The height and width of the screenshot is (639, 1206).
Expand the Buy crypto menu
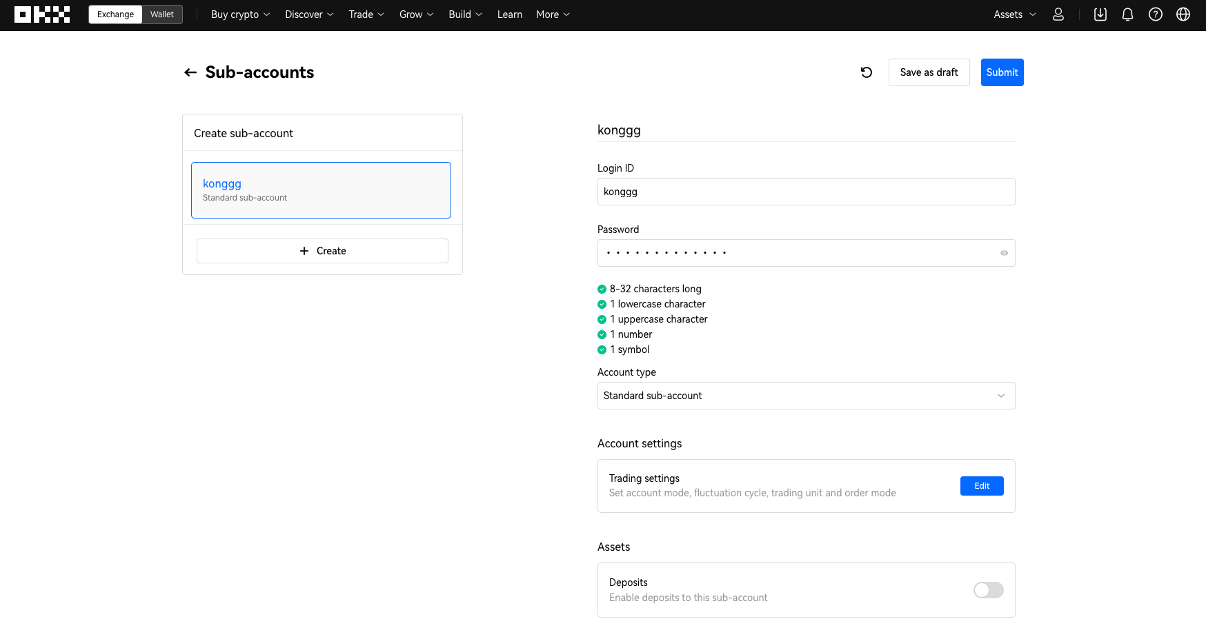pos(240,14)
